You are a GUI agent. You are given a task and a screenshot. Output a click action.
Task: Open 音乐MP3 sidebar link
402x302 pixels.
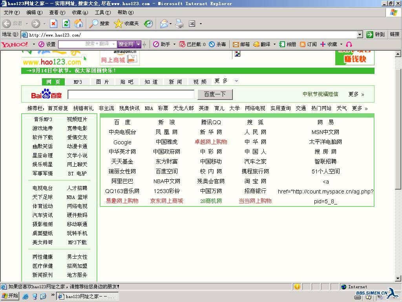point(43,119)
